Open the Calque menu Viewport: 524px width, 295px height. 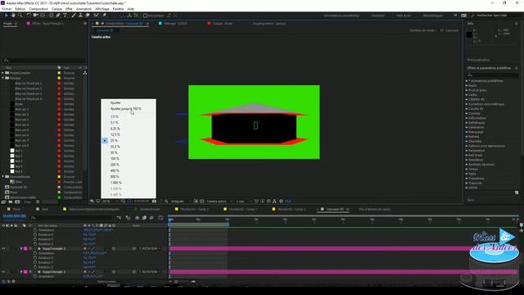coord(56,9)
